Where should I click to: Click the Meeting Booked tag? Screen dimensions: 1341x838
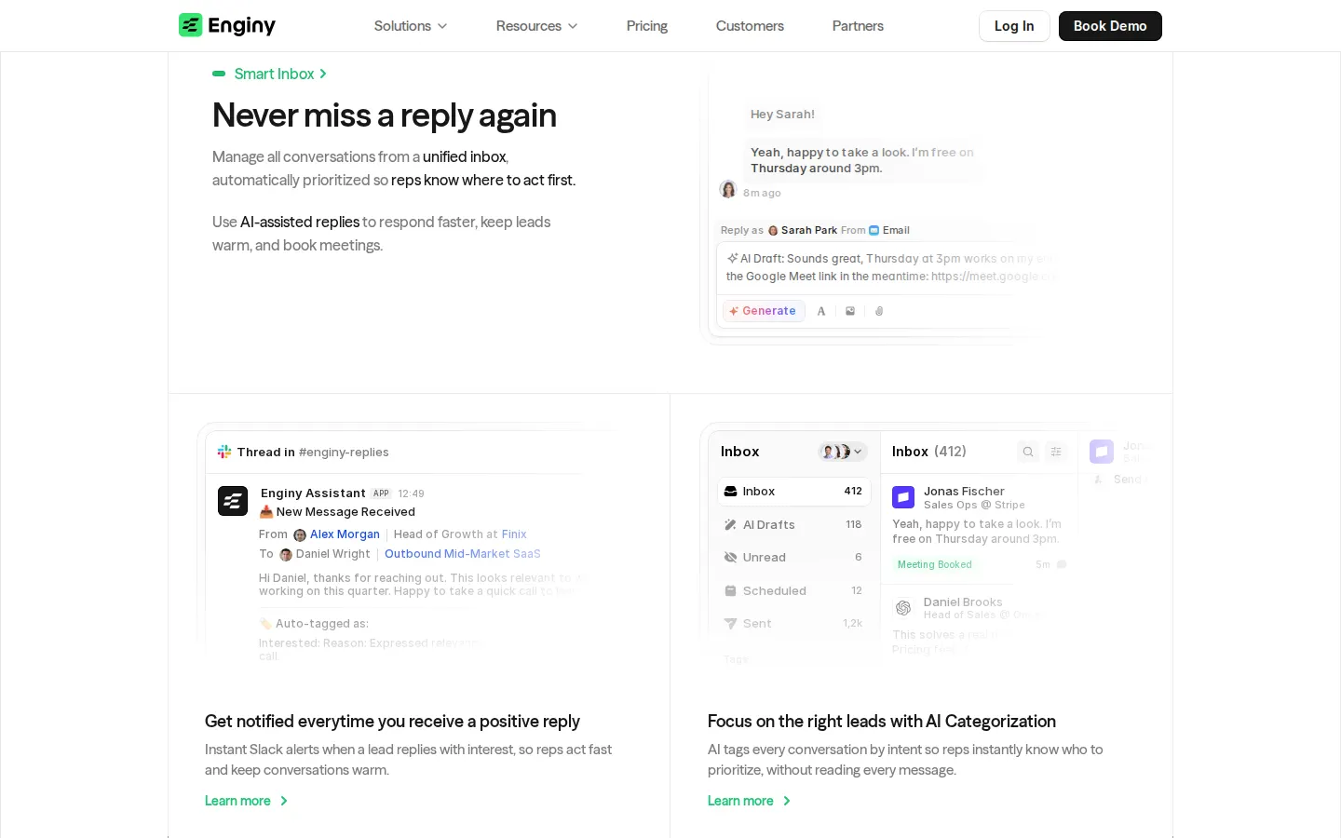934,564
